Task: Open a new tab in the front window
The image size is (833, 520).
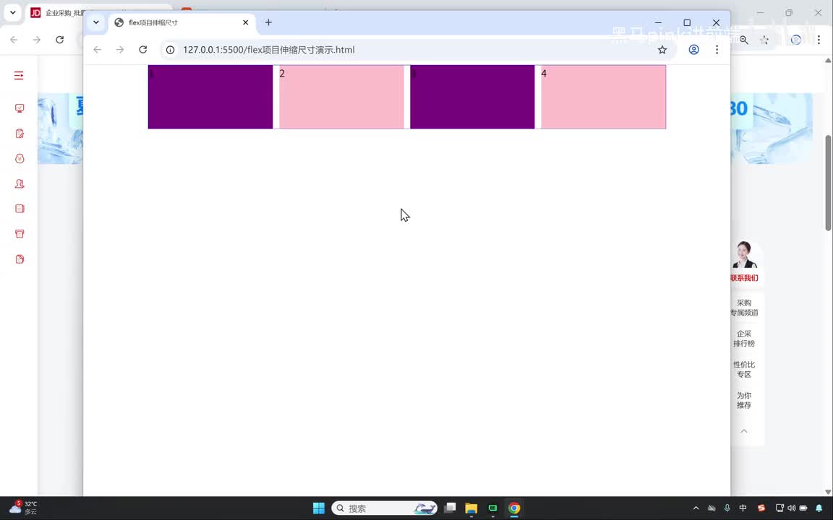Action: point(268,22)
